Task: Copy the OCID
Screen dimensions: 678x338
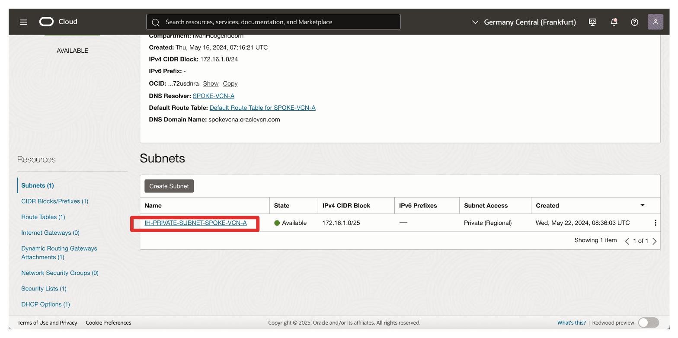Action: click(230, 83)
